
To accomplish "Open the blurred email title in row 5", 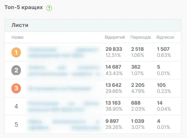I will 63,124.
